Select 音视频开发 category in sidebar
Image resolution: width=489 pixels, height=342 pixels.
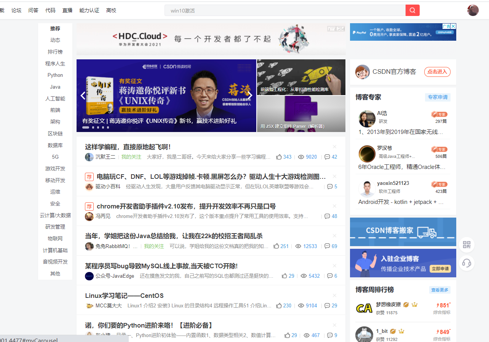click(55, 262)
